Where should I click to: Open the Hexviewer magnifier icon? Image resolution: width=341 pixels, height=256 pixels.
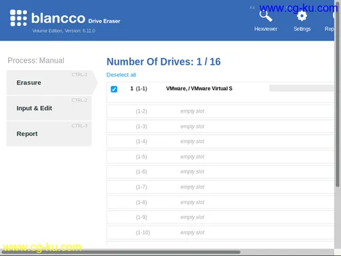tap(266, 16)
